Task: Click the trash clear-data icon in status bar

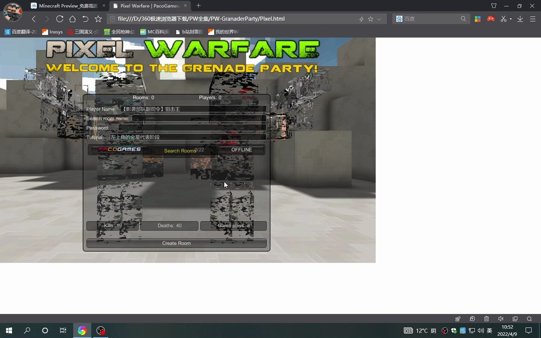Action: 487,319
